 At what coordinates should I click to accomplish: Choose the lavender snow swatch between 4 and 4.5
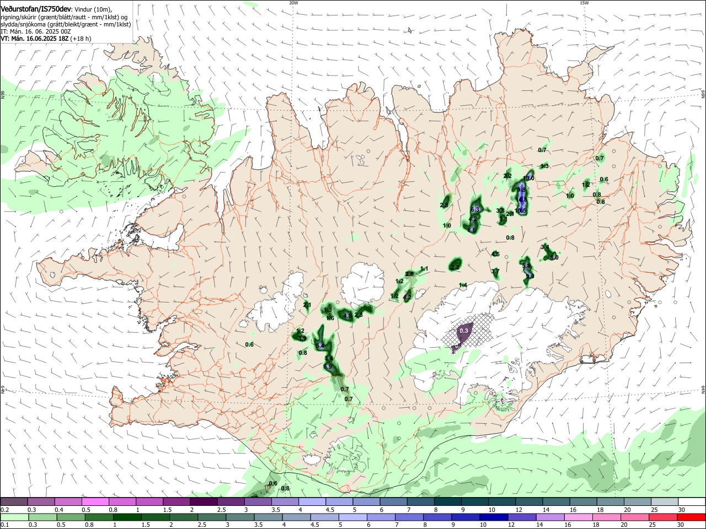coord(312,501)
